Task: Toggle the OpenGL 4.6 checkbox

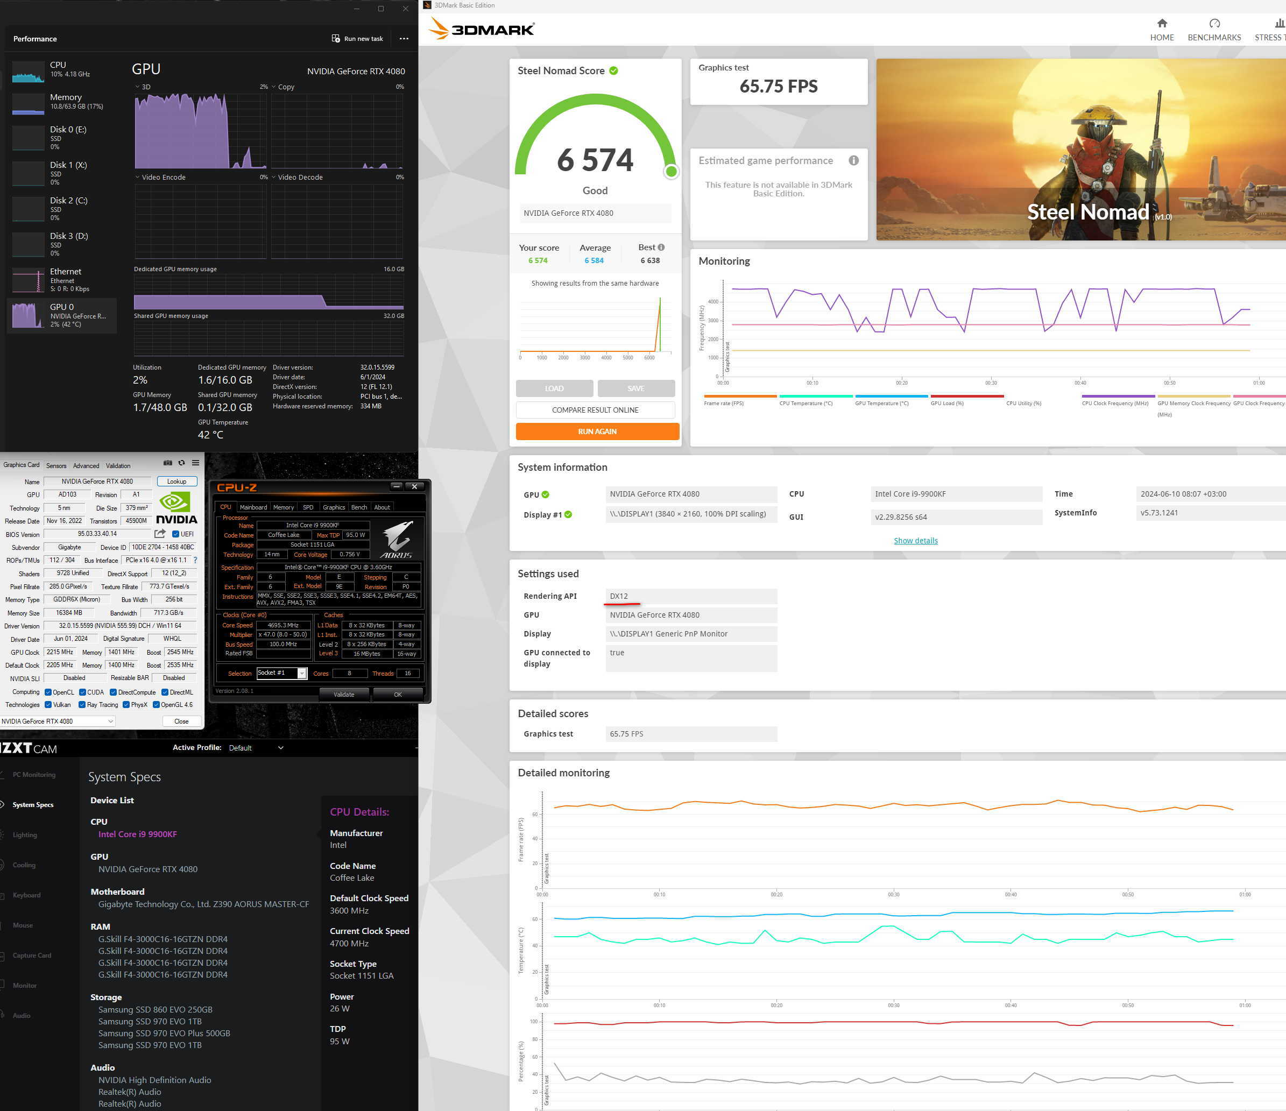Action: coord(156,704)
